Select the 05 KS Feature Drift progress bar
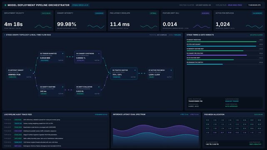Viewport: 267px width, 150px height. coord(225,60)
